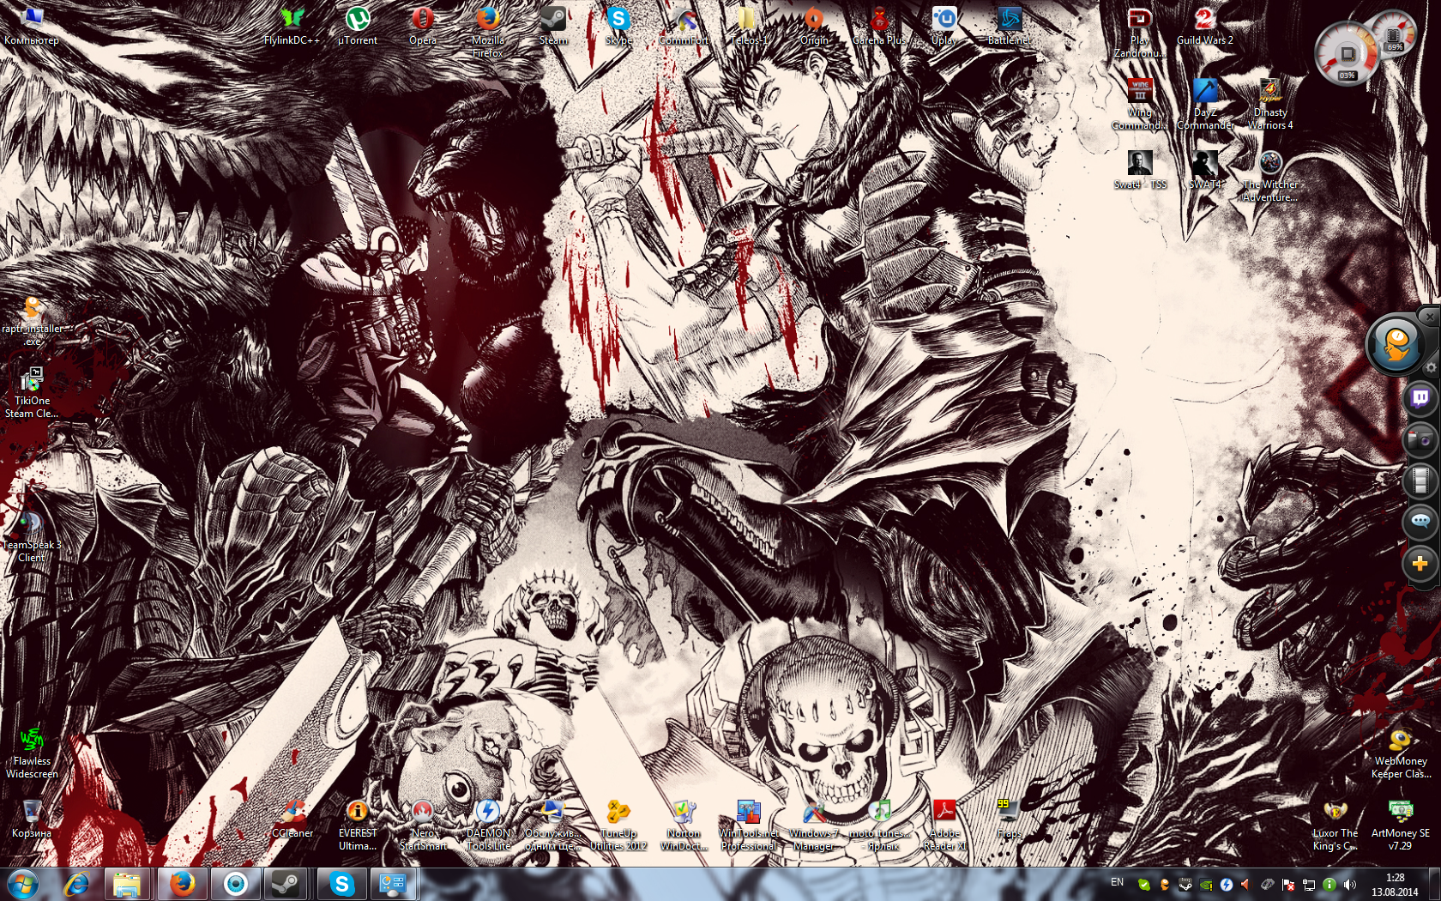Launch Mozilla Firefox desktop shortcut
The image size is (1441, 901).
click(487, 32)
